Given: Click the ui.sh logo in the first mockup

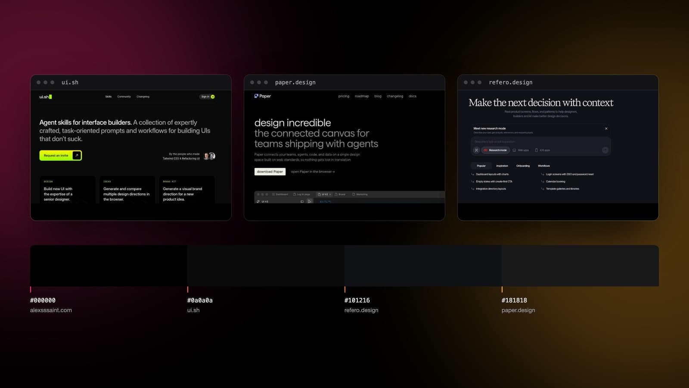Looking at the screenshot, I should click(46, 97).
